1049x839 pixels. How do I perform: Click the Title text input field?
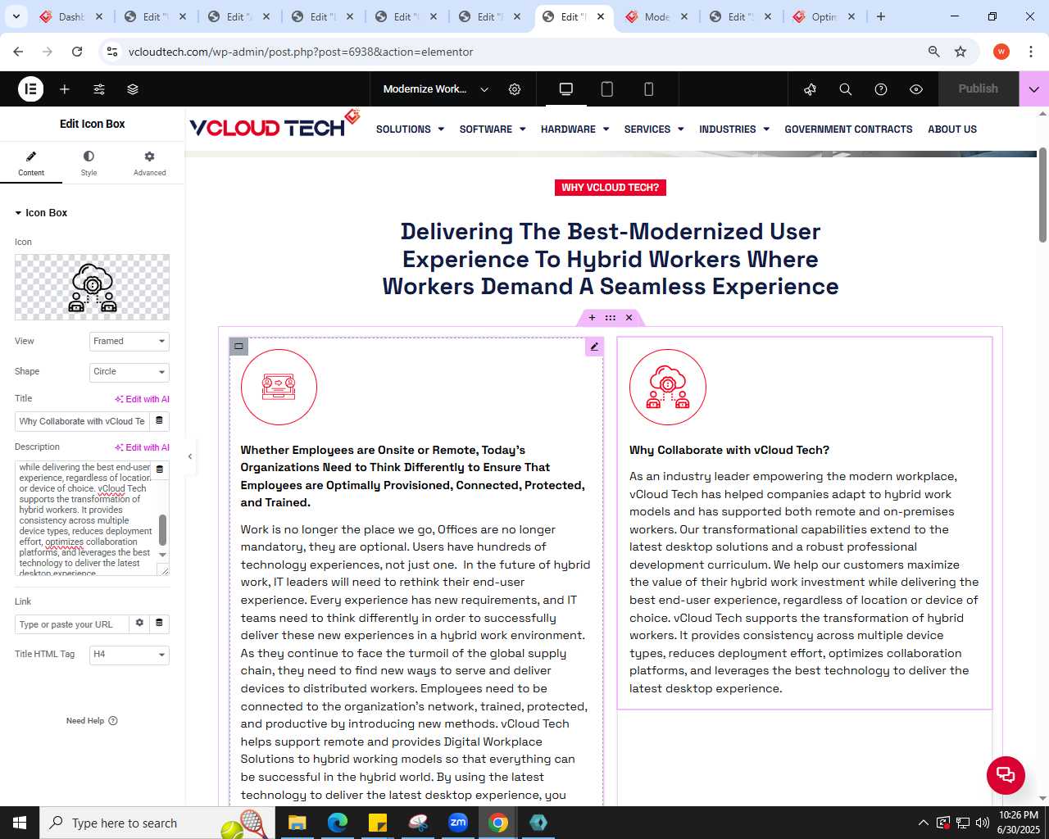tap(82, 421)
